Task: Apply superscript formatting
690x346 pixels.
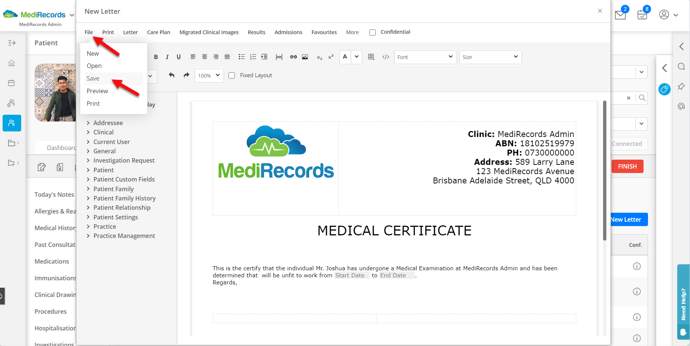Action: click(331, 57)
